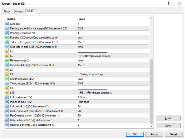Close the Expert Super_RSI dialog
The height and width of the screenshot is (139, 185).
(179, 3)
